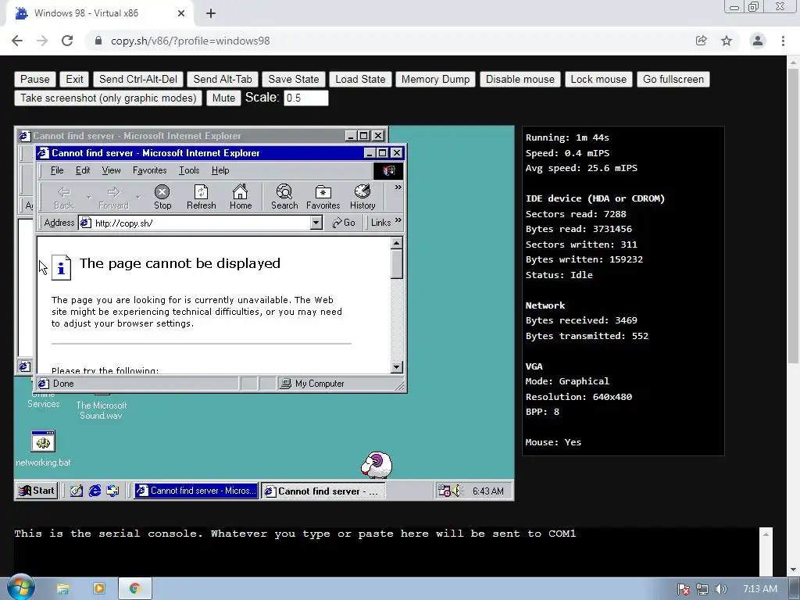Image resolution: width=800 pixels, height=600 pixels.
Task: Click the Chrome address bar URL
Action: [191, 41]
